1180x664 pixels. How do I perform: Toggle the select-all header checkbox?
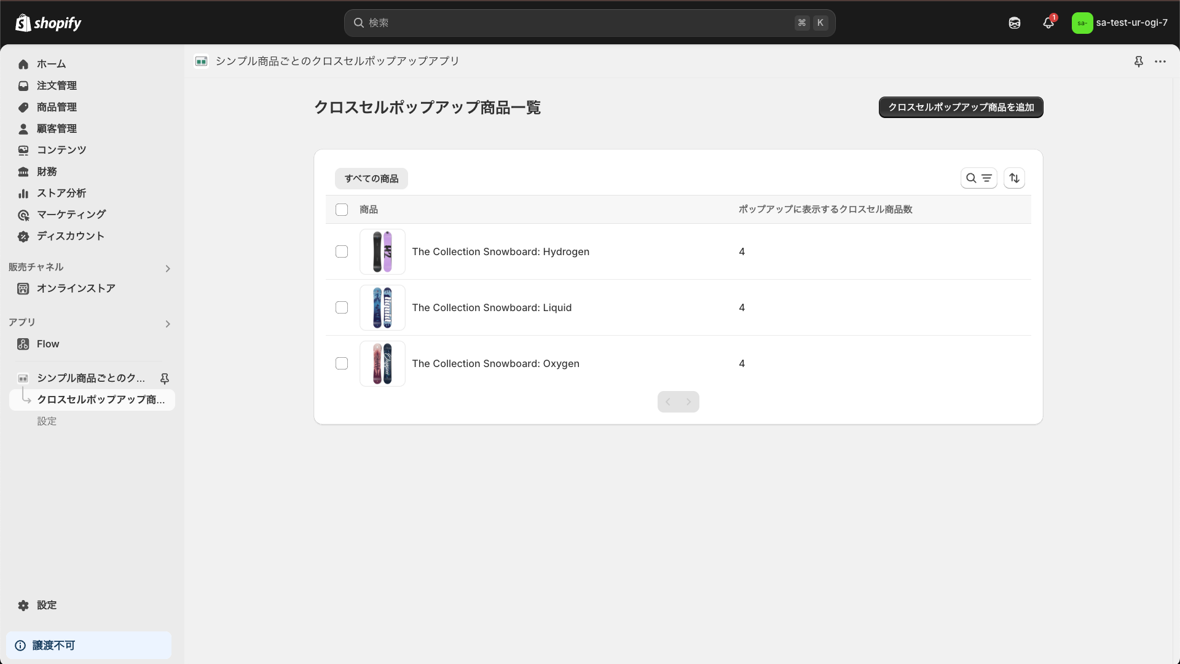click(x=342, y=210)
